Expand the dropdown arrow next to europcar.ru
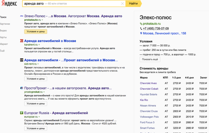Viewport: 209px width, 133px height. click(x=39, y=117)
